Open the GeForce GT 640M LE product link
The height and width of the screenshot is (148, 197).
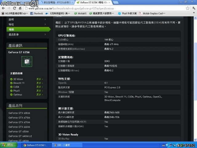[x=20, y=136]
